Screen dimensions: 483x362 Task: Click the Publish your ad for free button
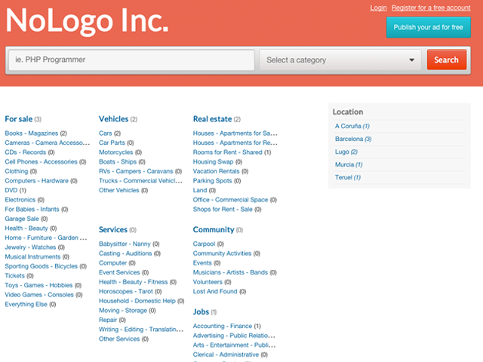[x=428, y=27]
